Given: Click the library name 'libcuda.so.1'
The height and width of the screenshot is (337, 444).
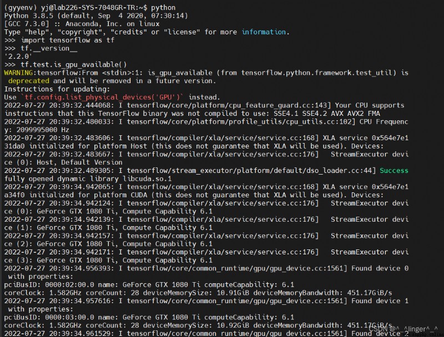Looking at the screenshot, I should click(x=147, y=179).
